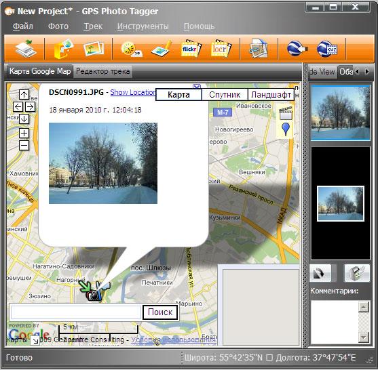Click the Долгота 37°47'54"E status value
The height and width of the screenshot is (370, 378).
click(316, 358)
